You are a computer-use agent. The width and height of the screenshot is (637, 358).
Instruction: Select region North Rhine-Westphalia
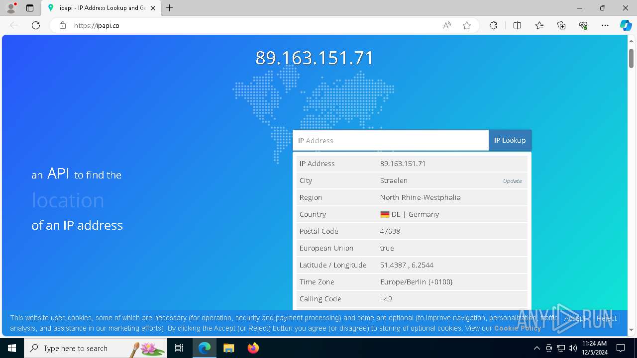[420, 197]
